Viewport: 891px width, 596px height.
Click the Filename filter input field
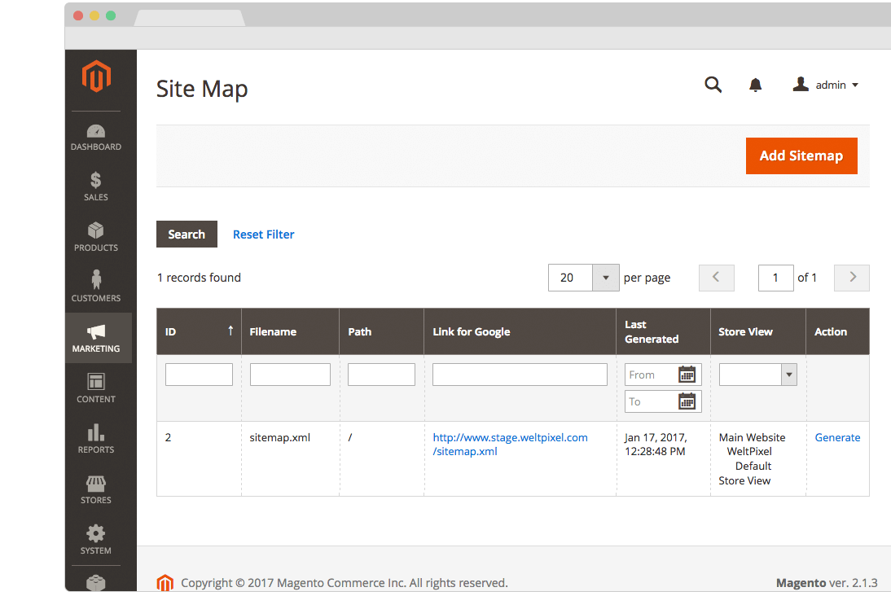(290, 375)
